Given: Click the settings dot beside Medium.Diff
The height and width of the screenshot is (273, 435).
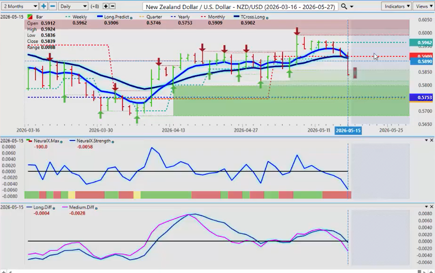Looking at the screenshot, I should [96, 208].
